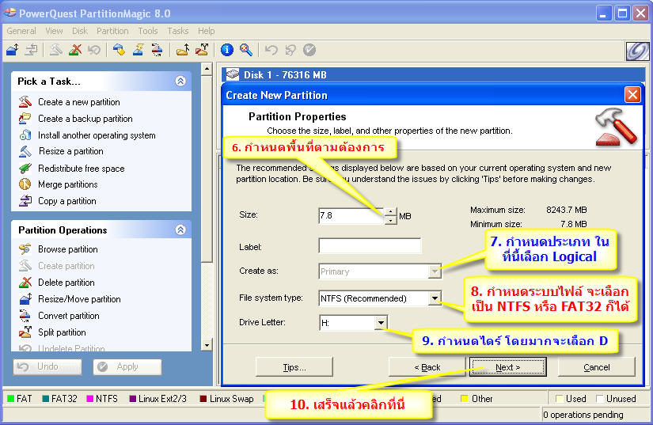Decrease Size with the down spinner arrow
The image size is (653, 425).
click(390, 220)
